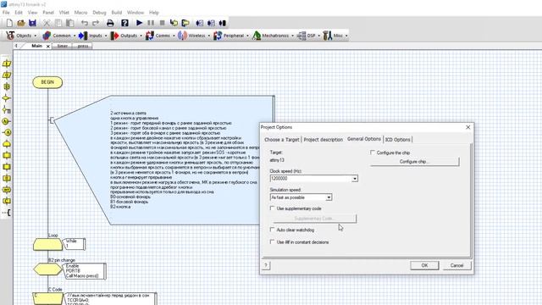542x305 pixels.
Task: Switch to Project description tab
Action: pos(324,140)
